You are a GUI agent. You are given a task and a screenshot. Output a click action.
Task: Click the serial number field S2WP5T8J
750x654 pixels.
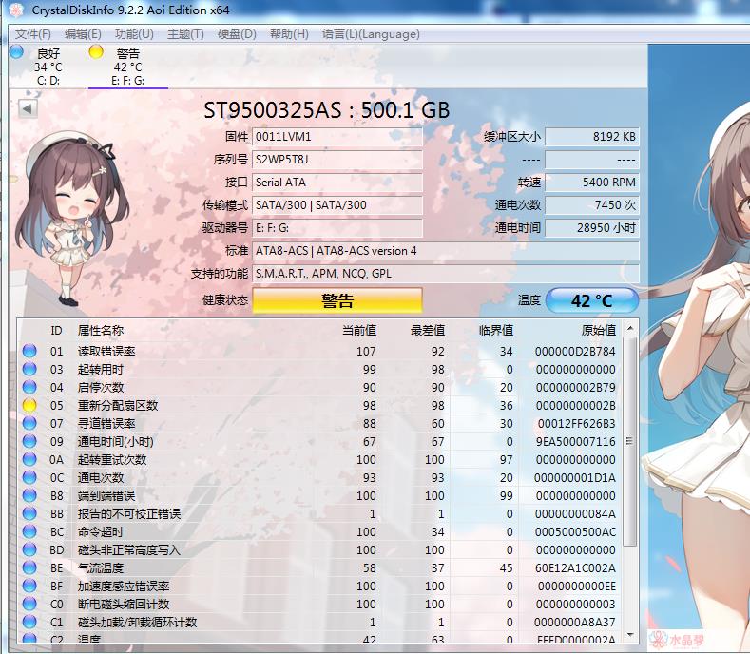337,160
